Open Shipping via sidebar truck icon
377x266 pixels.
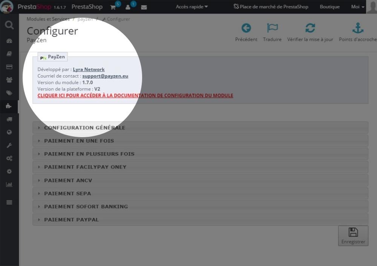click(x=9, y=119)
